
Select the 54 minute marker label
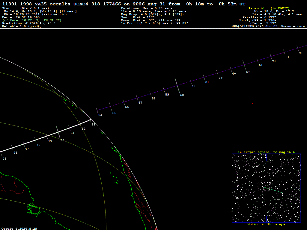pyautogui.click(x=100, y=115)
